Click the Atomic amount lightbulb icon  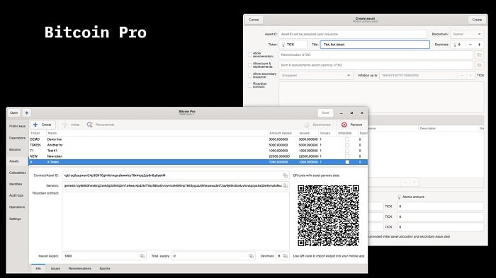pos(399,197)
